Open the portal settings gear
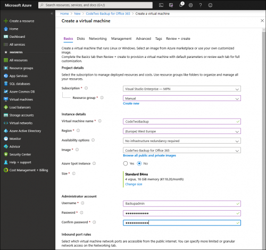This screenshot has height=250, width=266. point(190,5)
